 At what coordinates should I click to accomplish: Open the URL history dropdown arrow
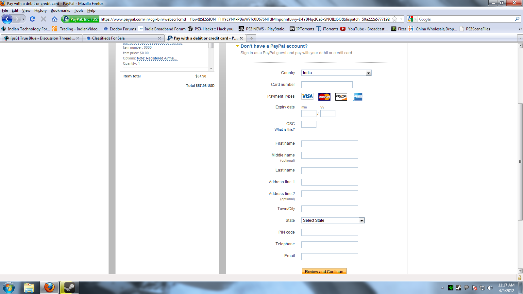coord(401,19)
